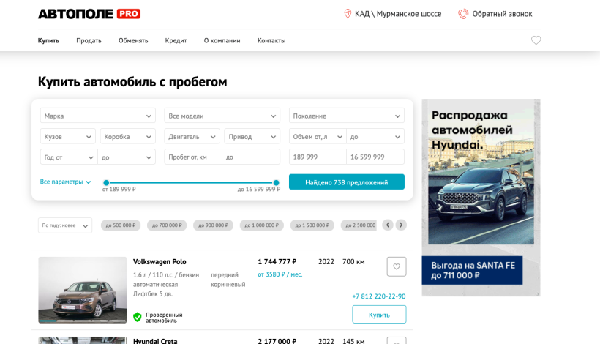Open the Volkswagen Polo listing title
The image size is (600, 344).
pos(160,262)
